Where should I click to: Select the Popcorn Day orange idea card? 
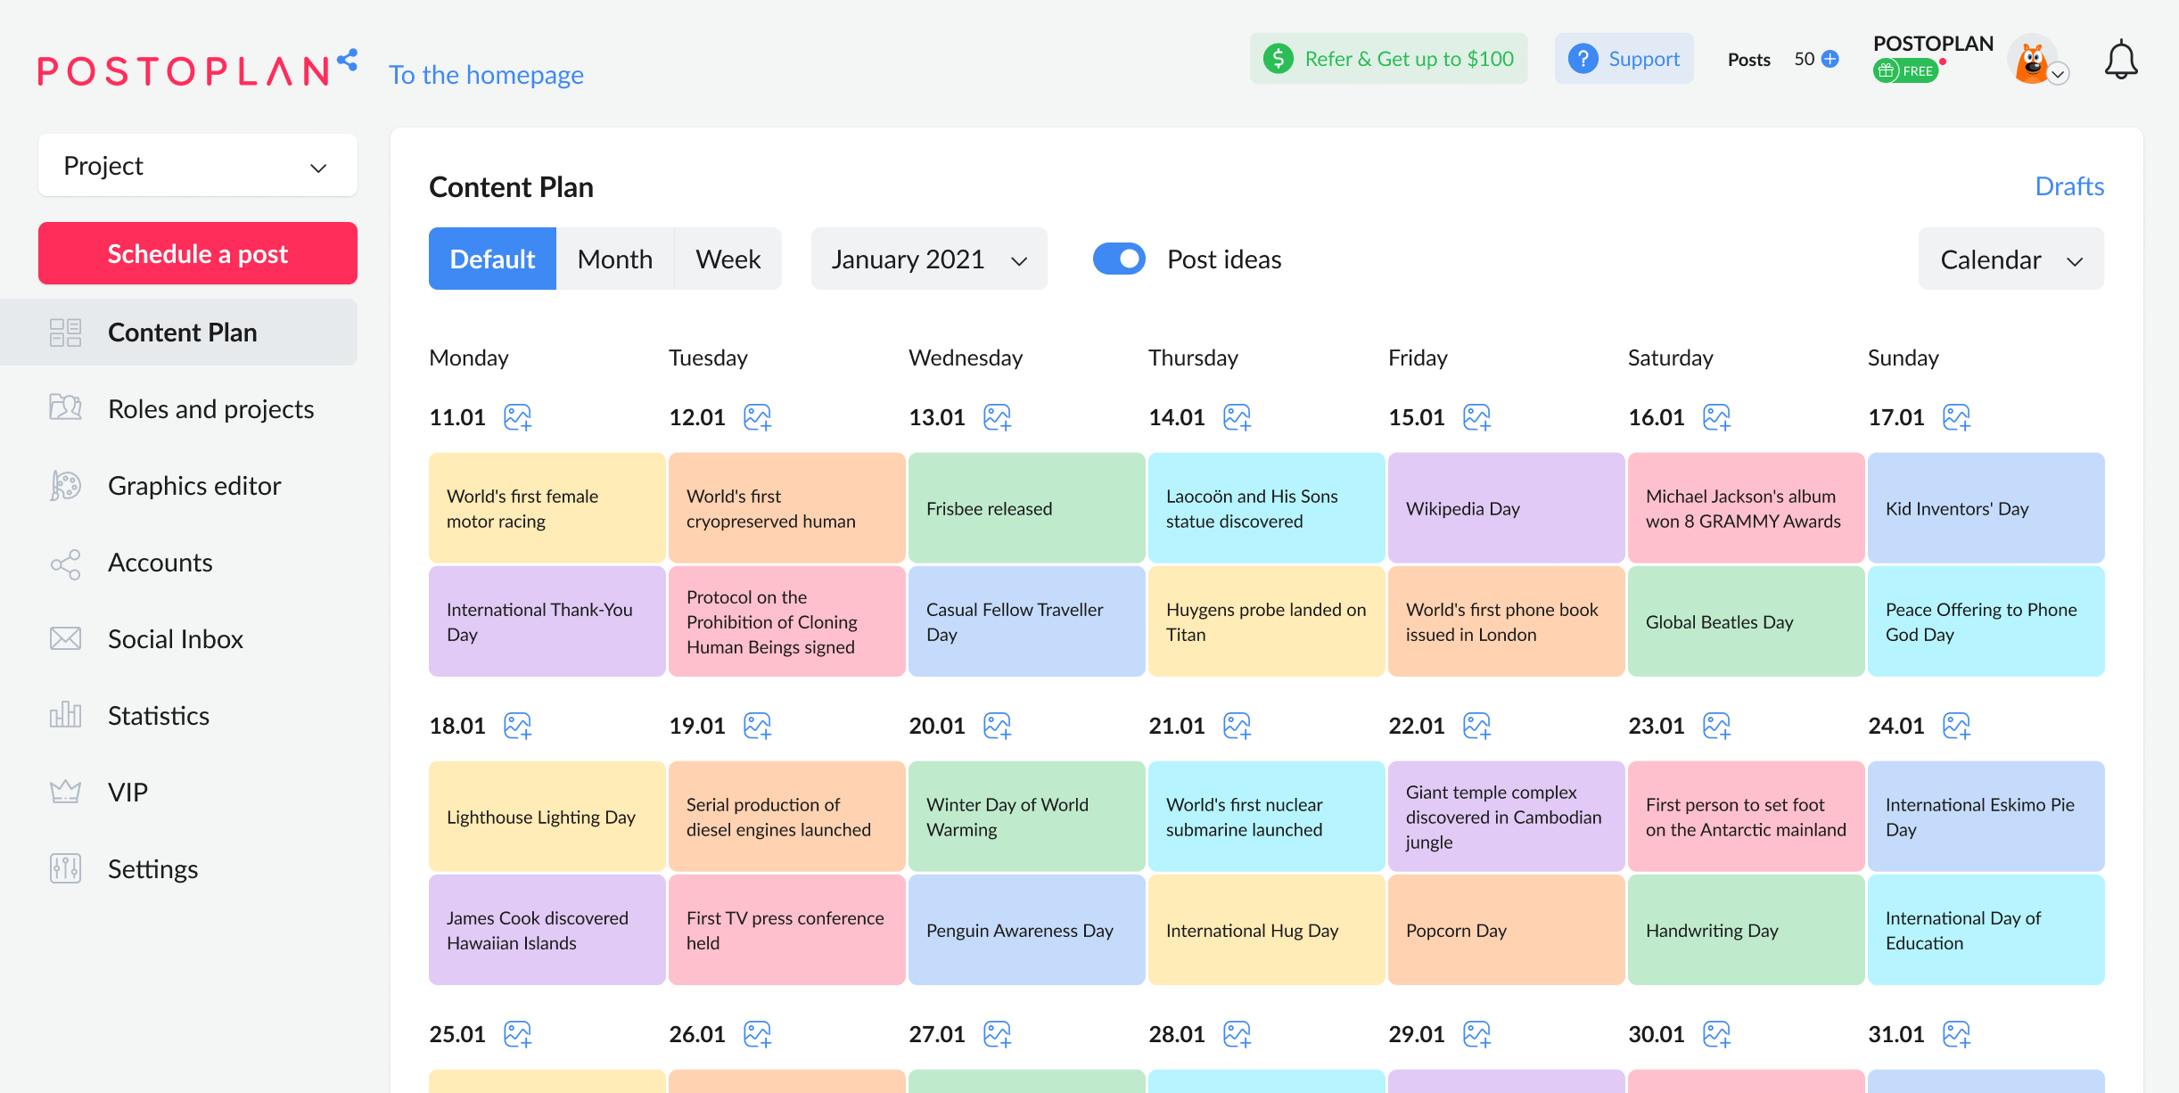coord(1506,930)
